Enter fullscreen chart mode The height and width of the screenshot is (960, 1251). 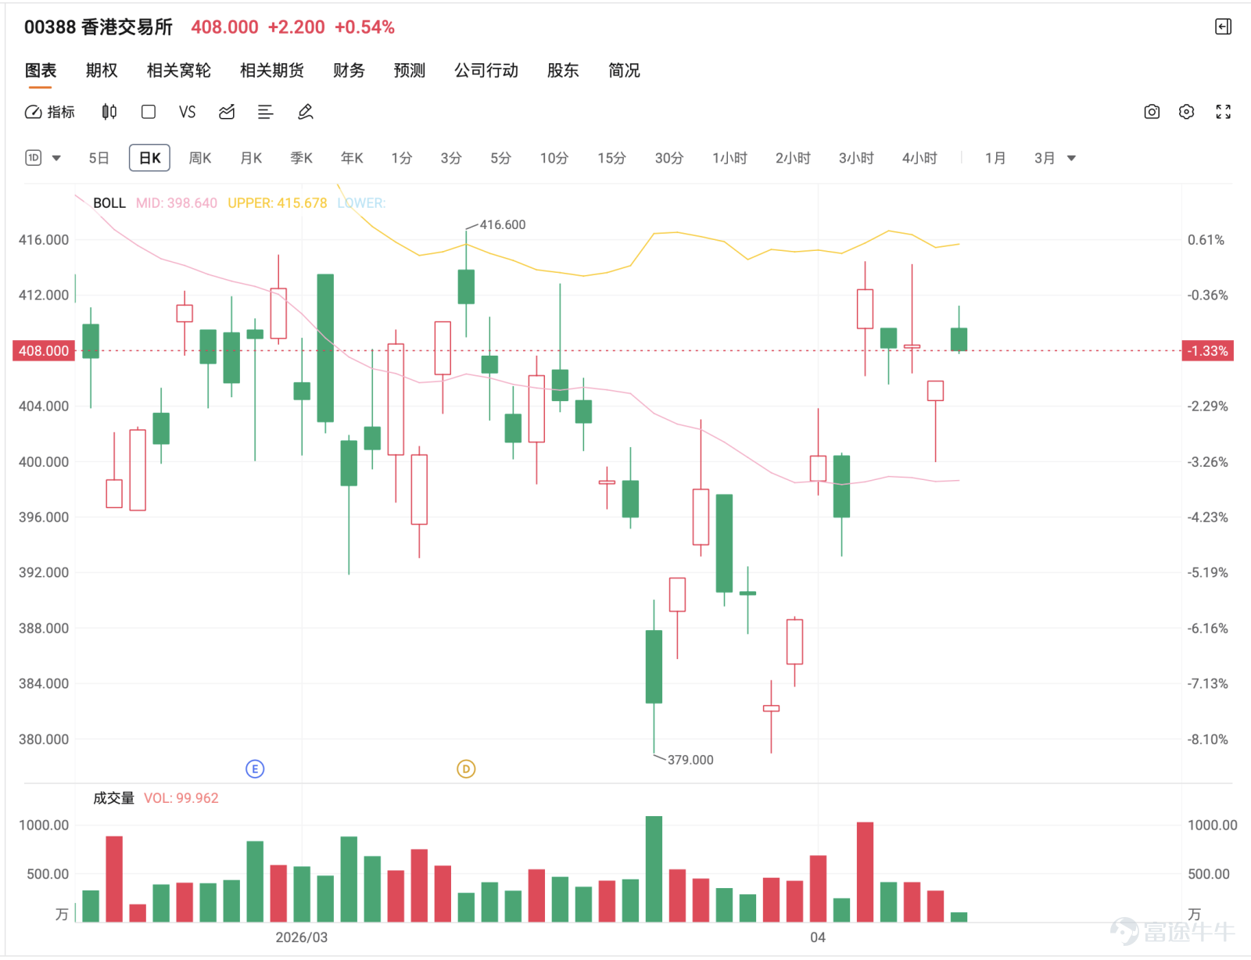pyautogui.click(x=1224, y=112)
